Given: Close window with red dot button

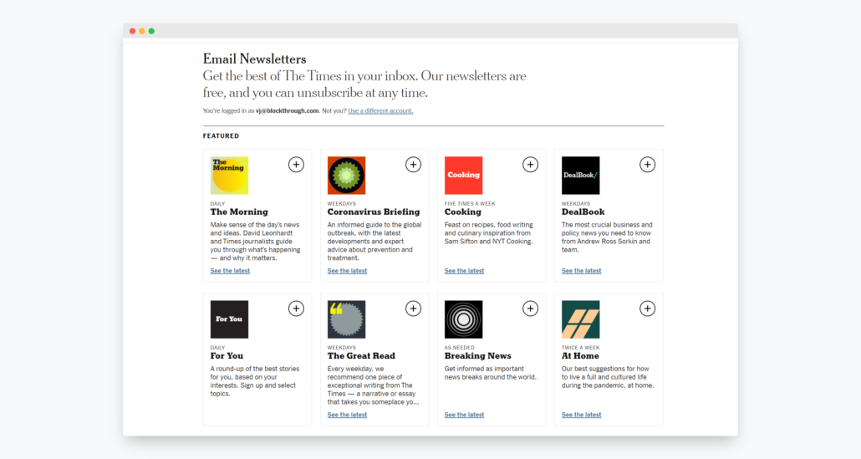Looking at the screenshot, I should (x=132, y=31).
